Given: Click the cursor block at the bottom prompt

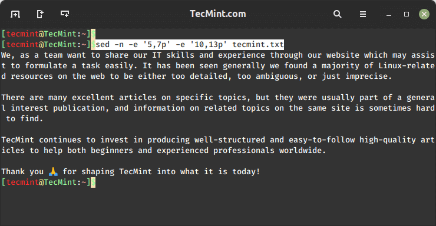Looking at the screenshot, I should [93, 182].
